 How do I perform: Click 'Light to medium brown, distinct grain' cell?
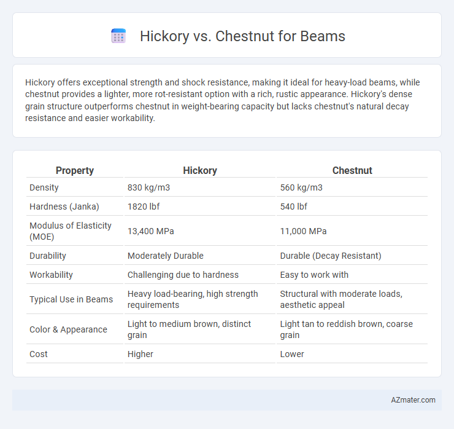tap(189, 329)
